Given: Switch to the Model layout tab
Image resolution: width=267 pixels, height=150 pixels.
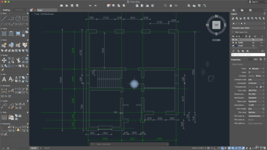Looking at the screenshot, I should [x=34, y=148].
